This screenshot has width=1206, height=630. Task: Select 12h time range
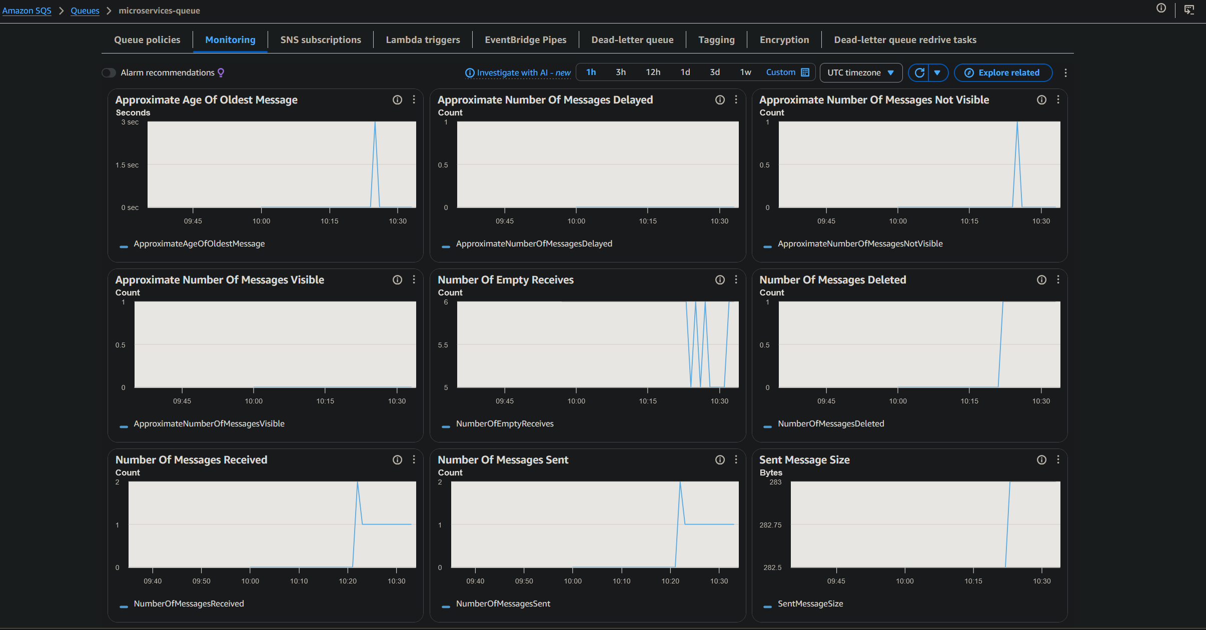pyautogui.click(x=653, y=72)
